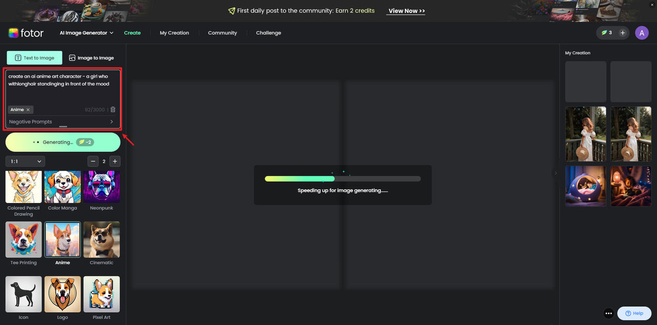Viewport: 657px width, 325px height.
Task: Click the View Now link in banner
Action: pyautogui.click(x=407, y=11)
